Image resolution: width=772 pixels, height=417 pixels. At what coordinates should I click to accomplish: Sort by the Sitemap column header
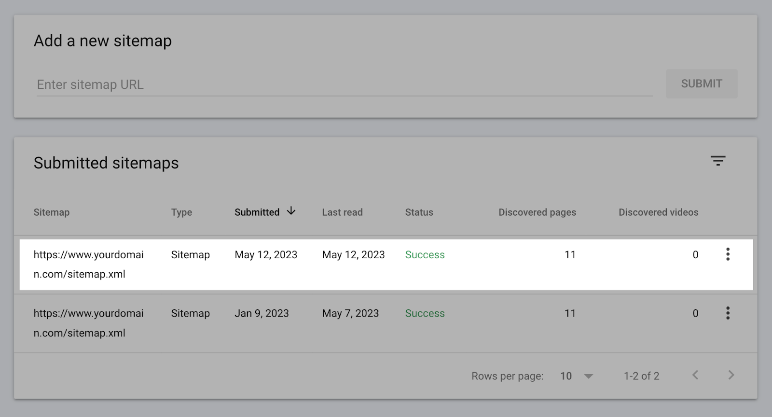click(52, 212)
